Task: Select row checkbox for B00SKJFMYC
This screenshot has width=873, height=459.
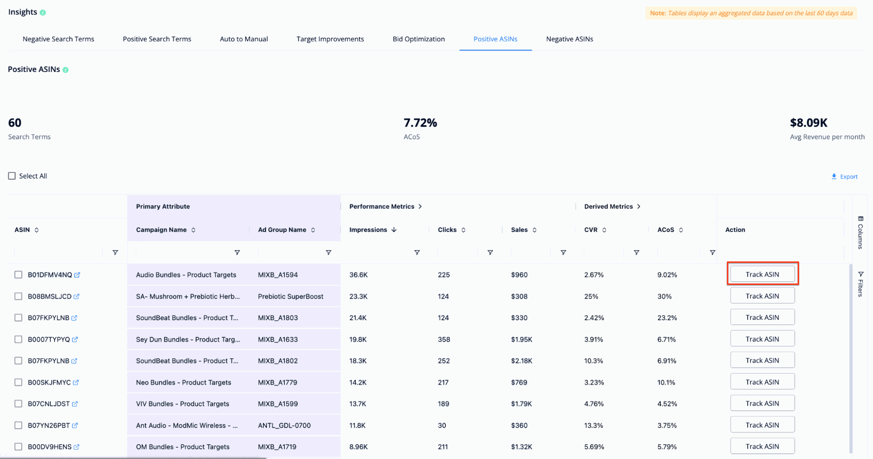Action: pyautogui.click(x=18, y=382)
